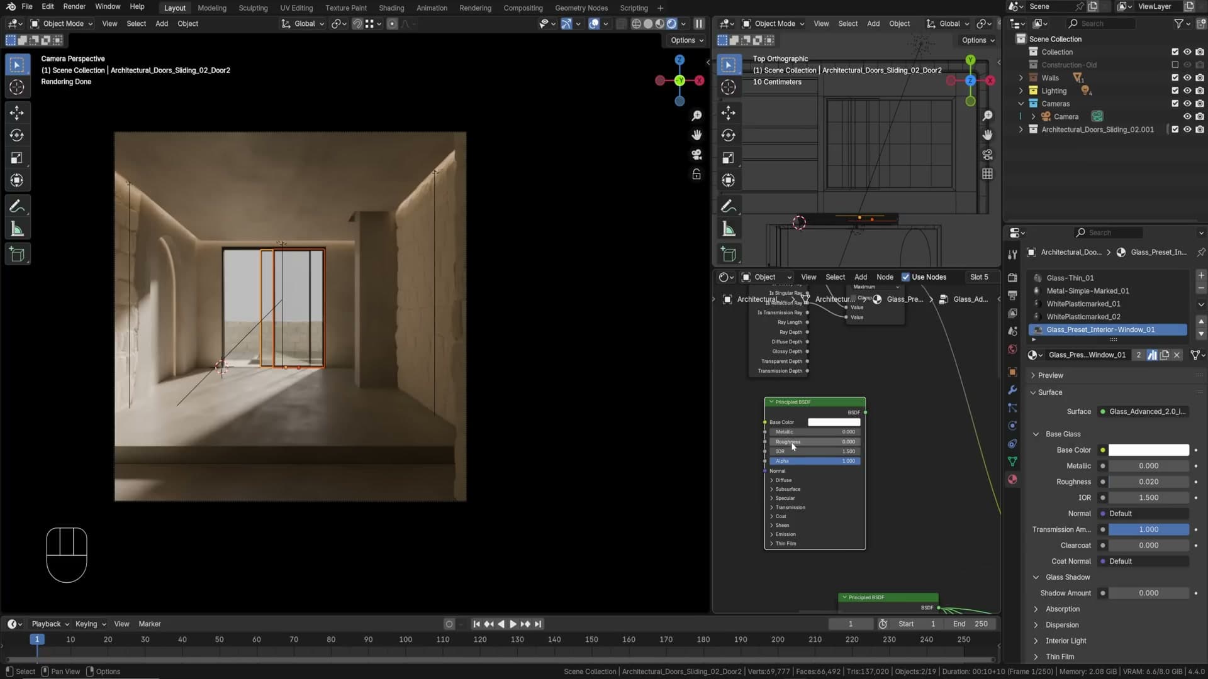
Task: Select Metal-Simple-Marked_01 material slot
Action: [1107, 290]
